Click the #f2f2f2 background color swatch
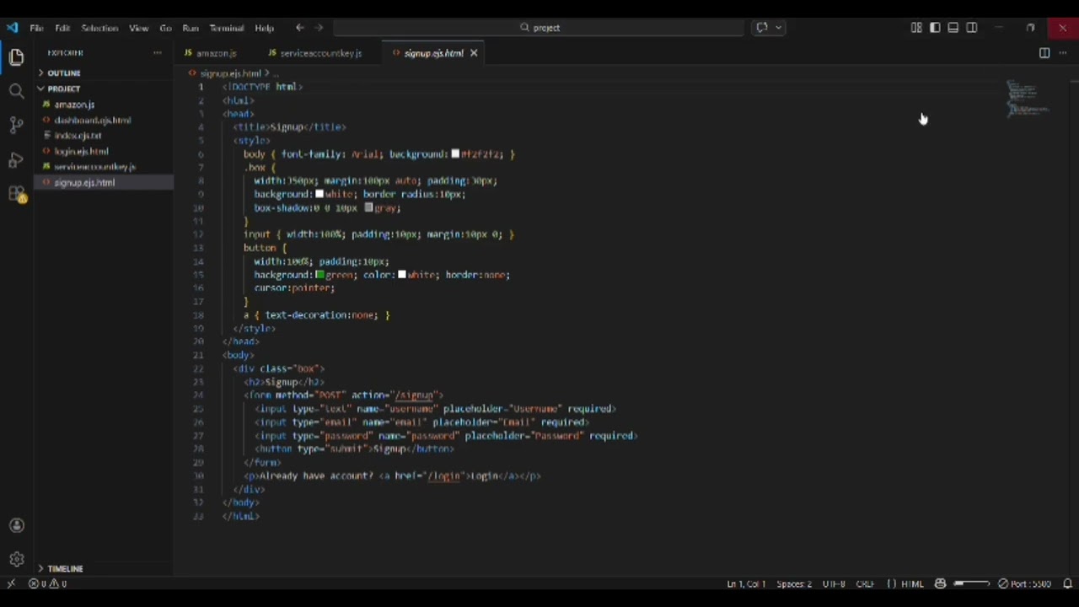 (455, 154)
